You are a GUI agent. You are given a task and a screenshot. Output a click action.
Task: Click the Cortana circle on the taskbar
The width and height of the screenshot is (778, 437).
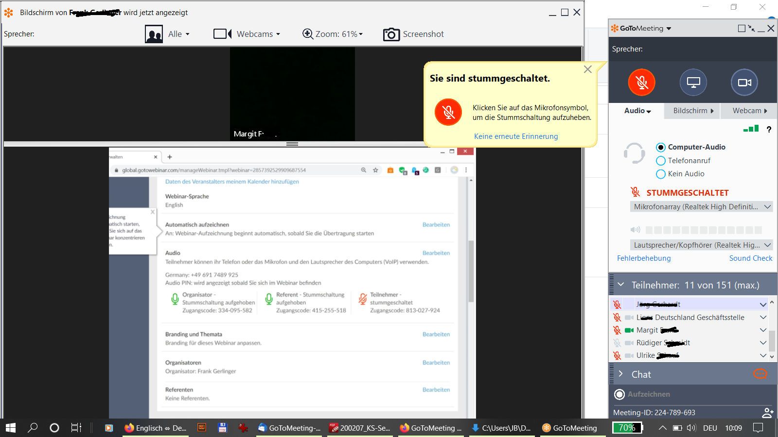coord(54,428)
